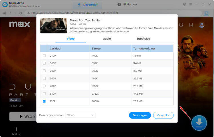Open the hamburger menu in title bar
Screen dimensions: 214x137
191,5
